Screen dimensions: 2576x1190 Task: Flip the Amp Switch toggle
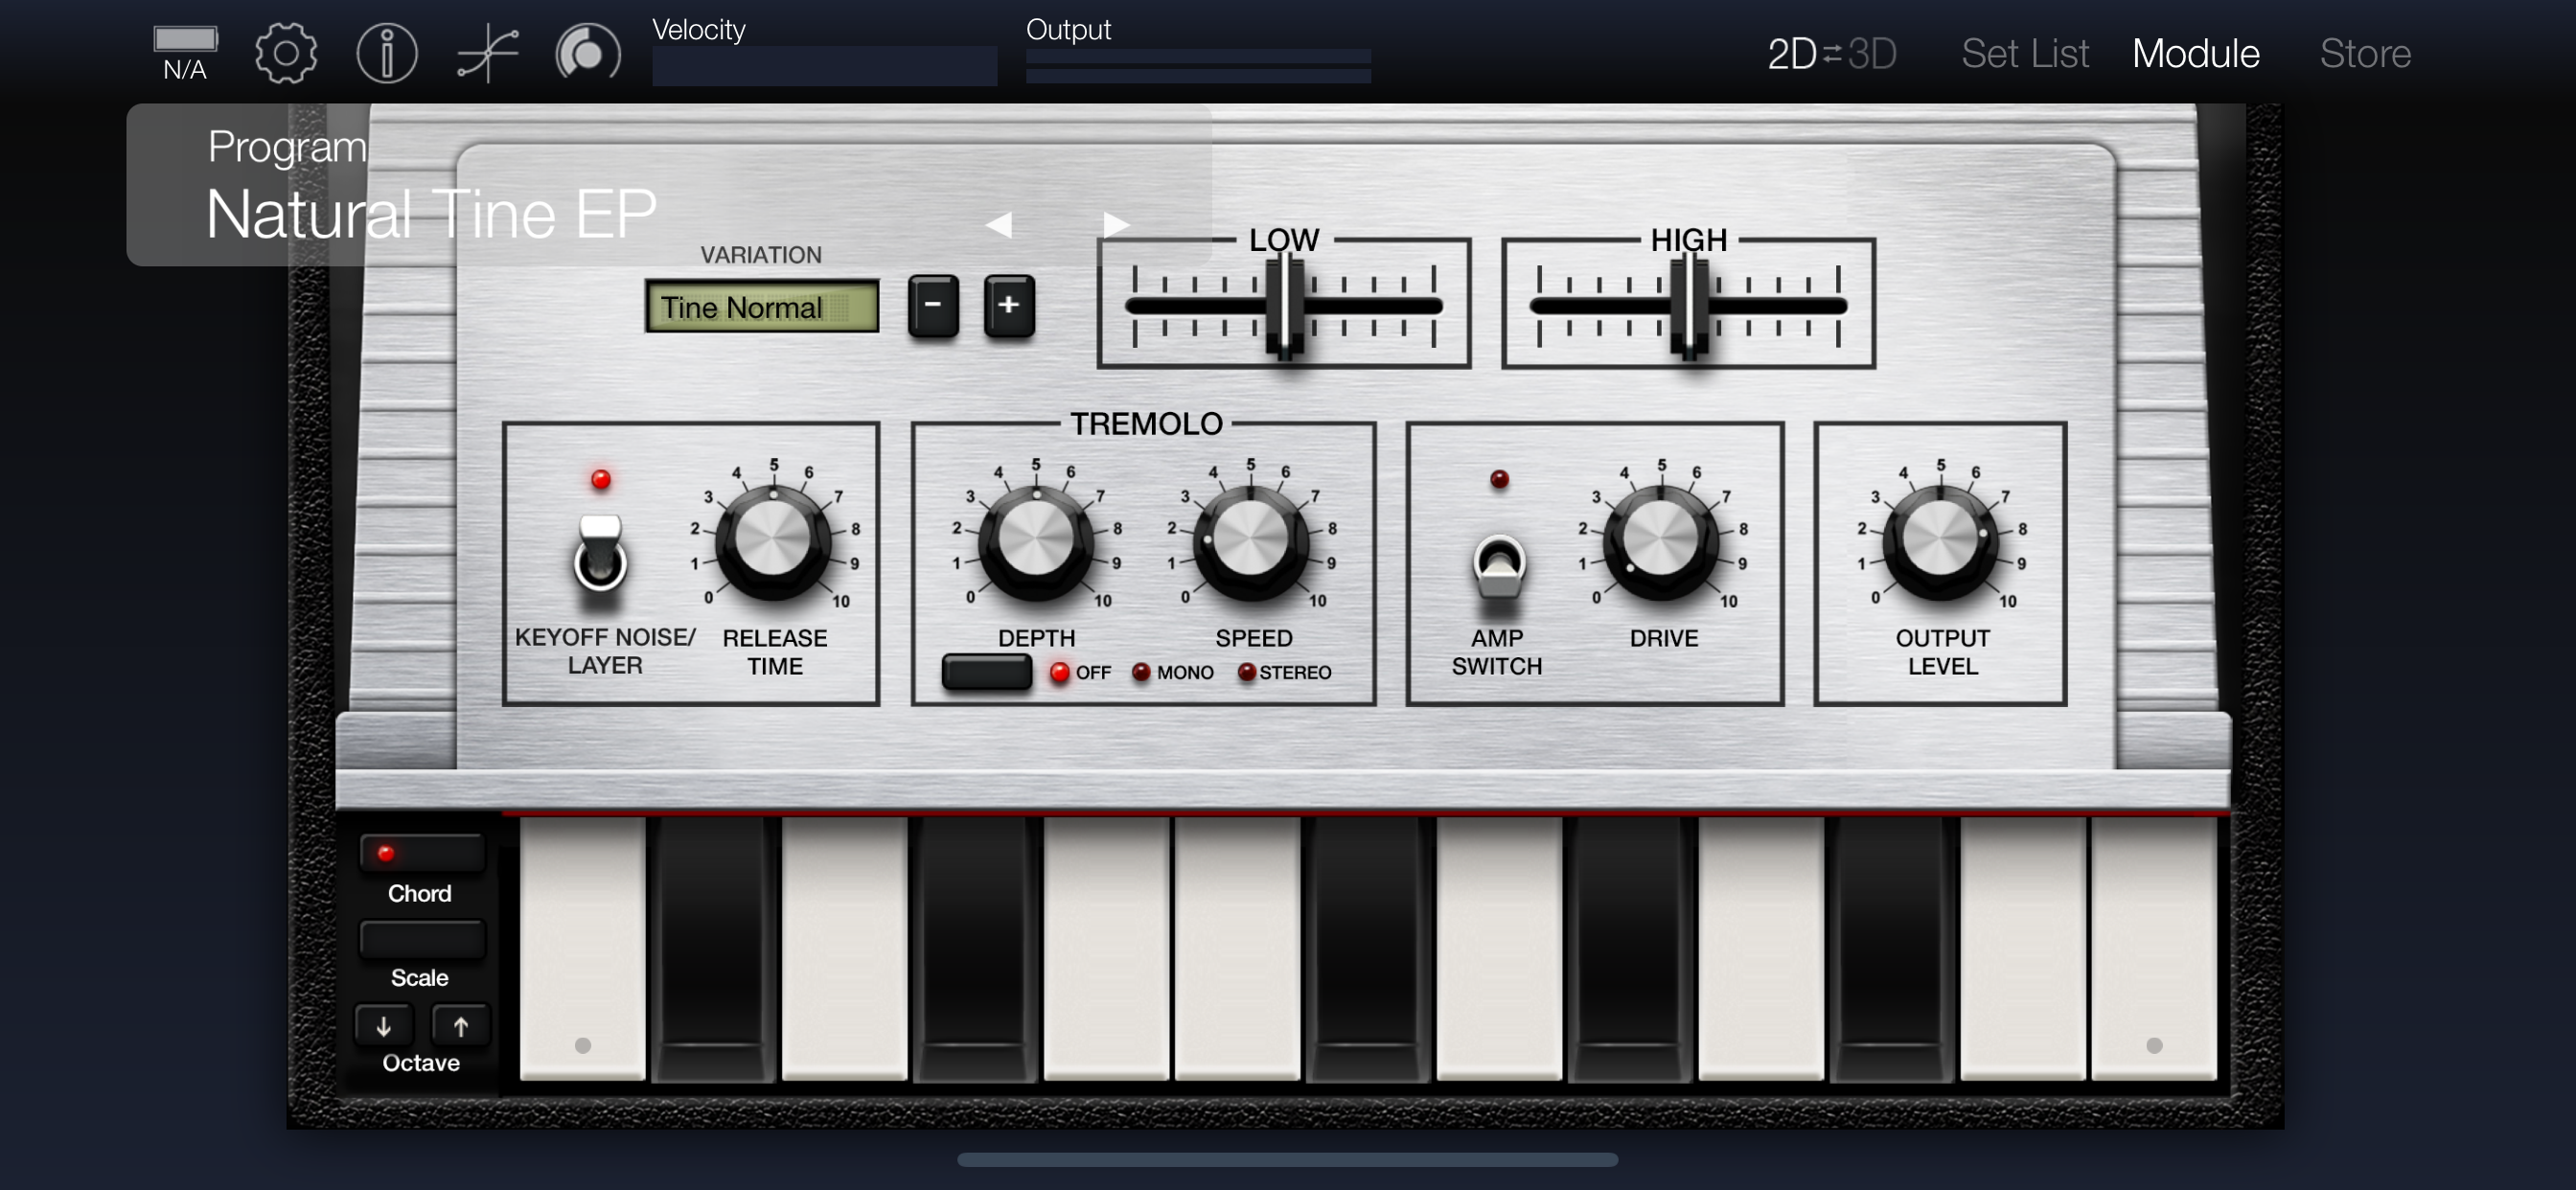click(1499, 565)
